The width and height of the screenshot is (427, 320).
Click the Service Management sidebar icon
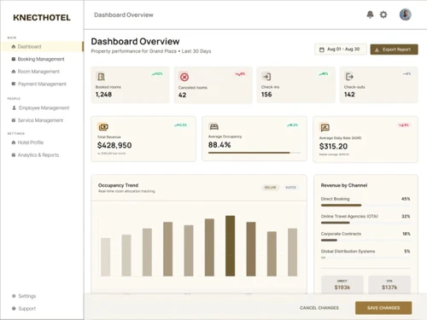tap(14, 120)
